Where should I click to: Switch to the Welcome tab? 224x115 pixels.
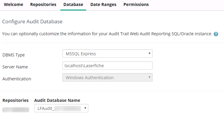(14, 4)
